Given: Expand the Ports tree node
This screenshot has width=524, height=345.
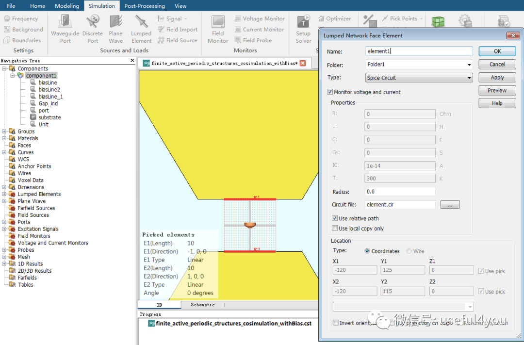Looking at the screenshot, I should (4, 222).
